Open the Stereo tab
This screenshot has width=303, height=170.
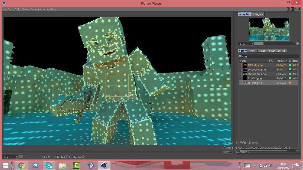282,51
